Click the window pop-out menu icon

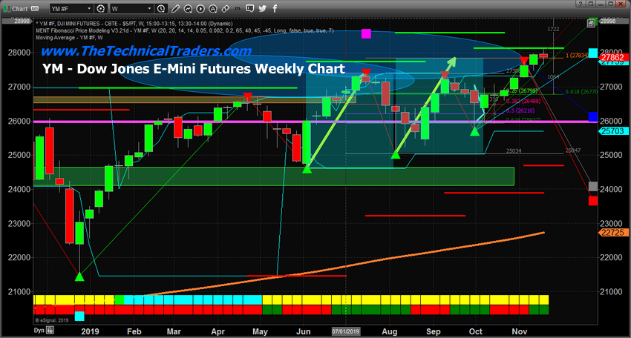click(590, 4)
